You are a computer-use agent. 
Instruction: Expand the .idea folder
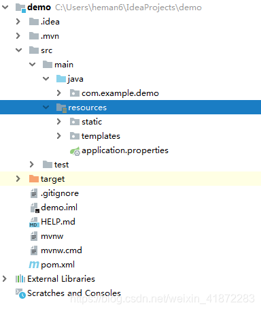pos(18,22)
